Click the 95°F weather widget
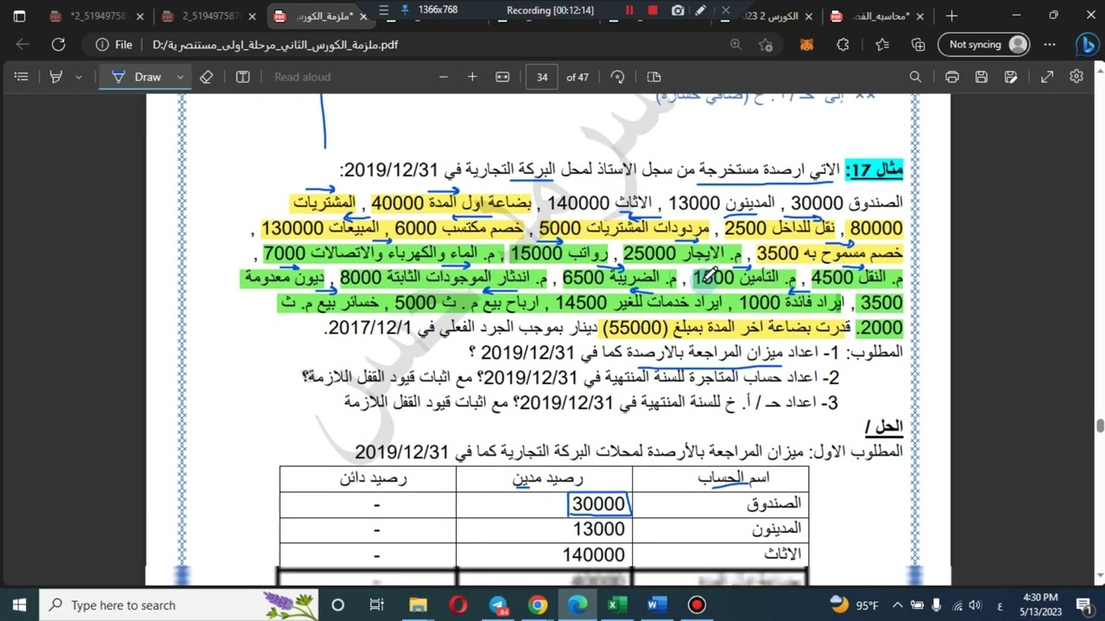1105x621 pixels. pyautogui.click(x=855, y=605)
